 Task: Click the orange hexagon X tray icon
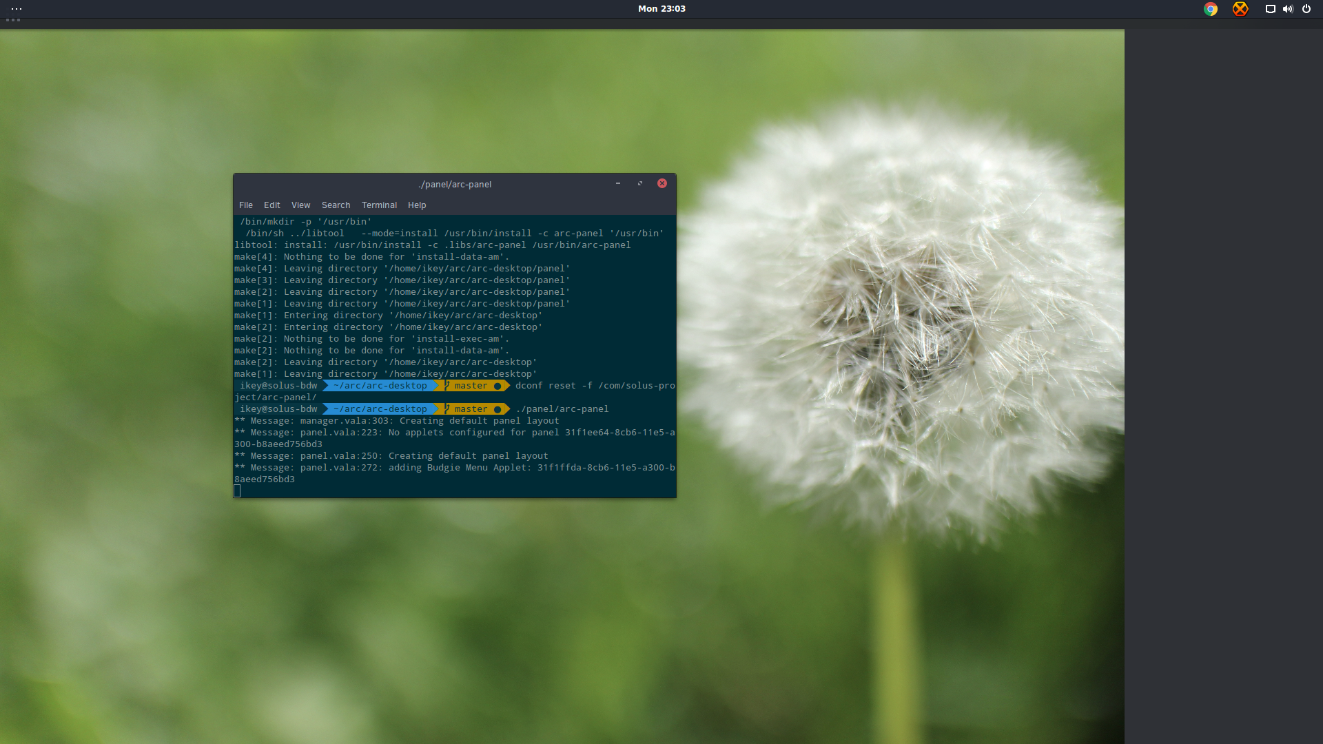click(1240, 9)
